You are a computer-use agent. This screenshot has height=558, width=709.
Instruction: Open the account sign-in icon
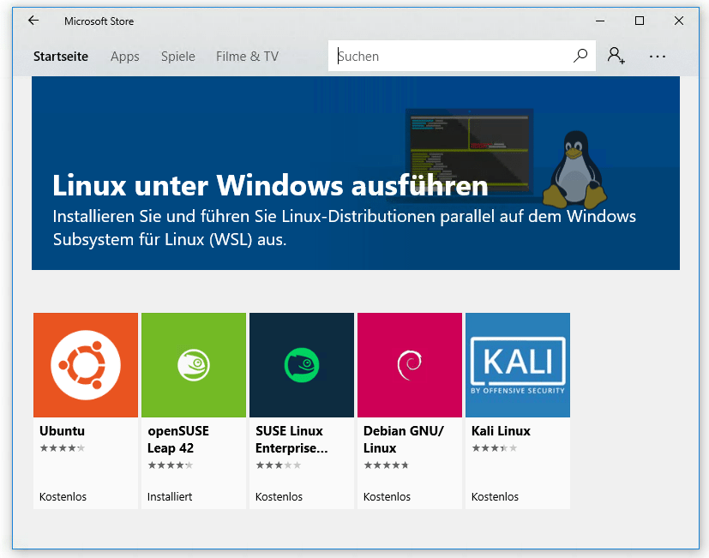616,56
